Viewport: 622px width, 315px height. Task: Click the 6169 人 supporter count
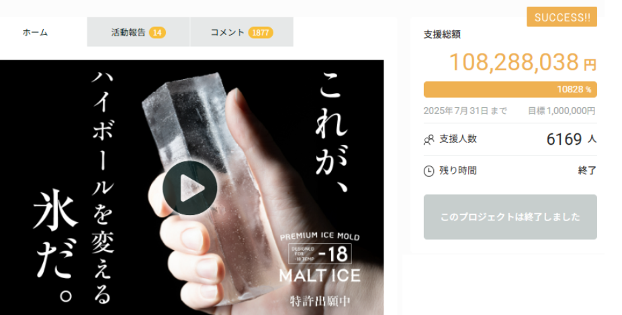[x=571, y=139]
